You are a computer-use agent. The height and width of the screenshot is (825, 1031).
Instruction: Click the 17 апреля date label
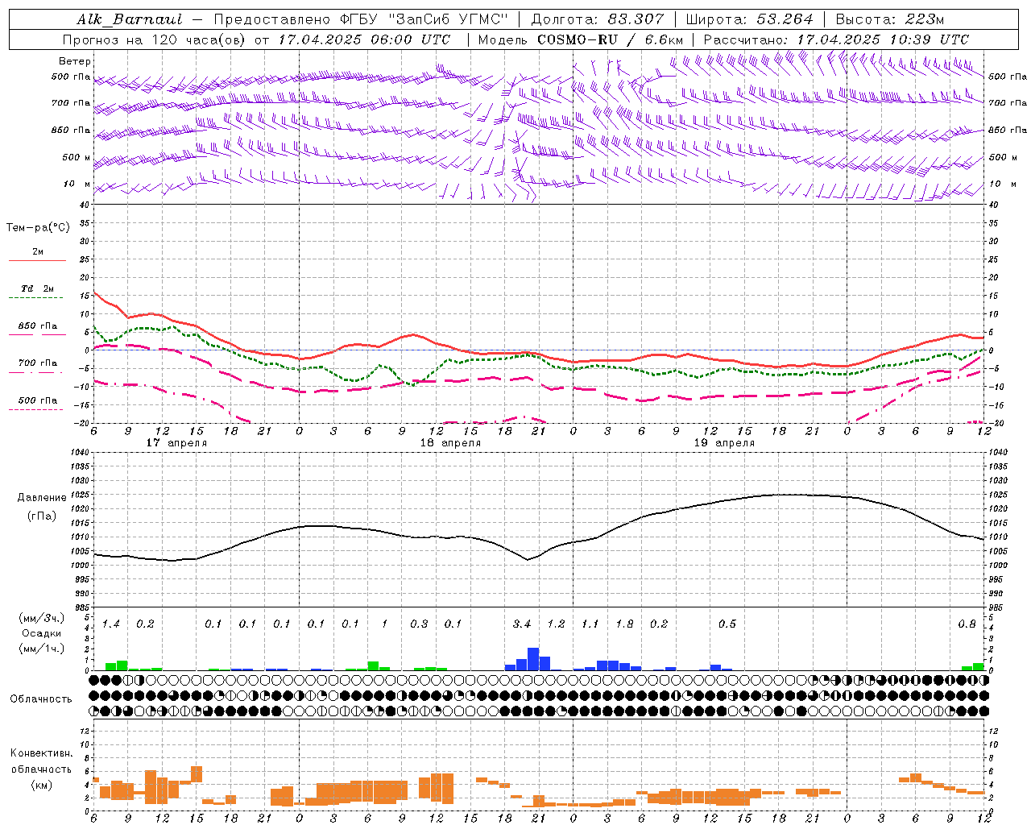pos(176,443)
